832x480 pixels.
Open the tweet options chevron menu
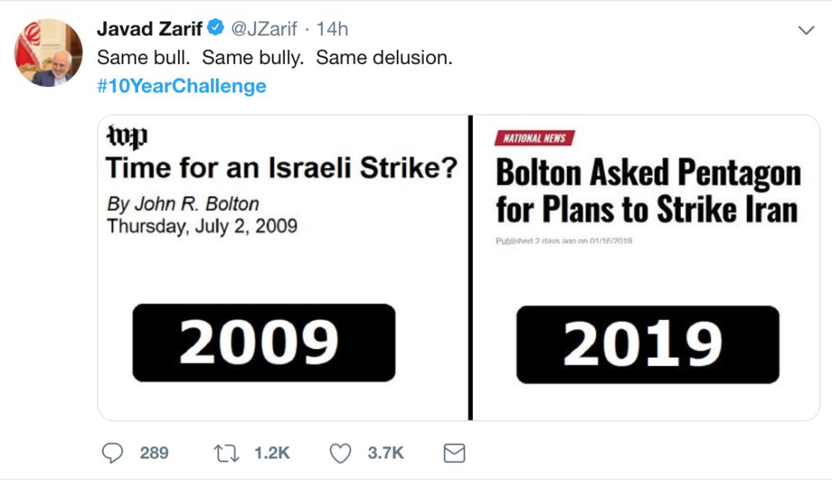tap(806, 30)
